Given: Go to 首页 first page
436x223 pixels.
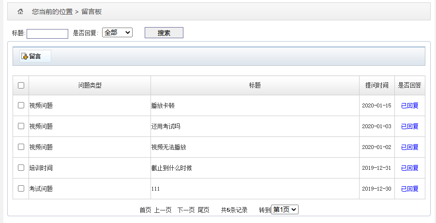Looking at the screenshot, I should point(145,210).
